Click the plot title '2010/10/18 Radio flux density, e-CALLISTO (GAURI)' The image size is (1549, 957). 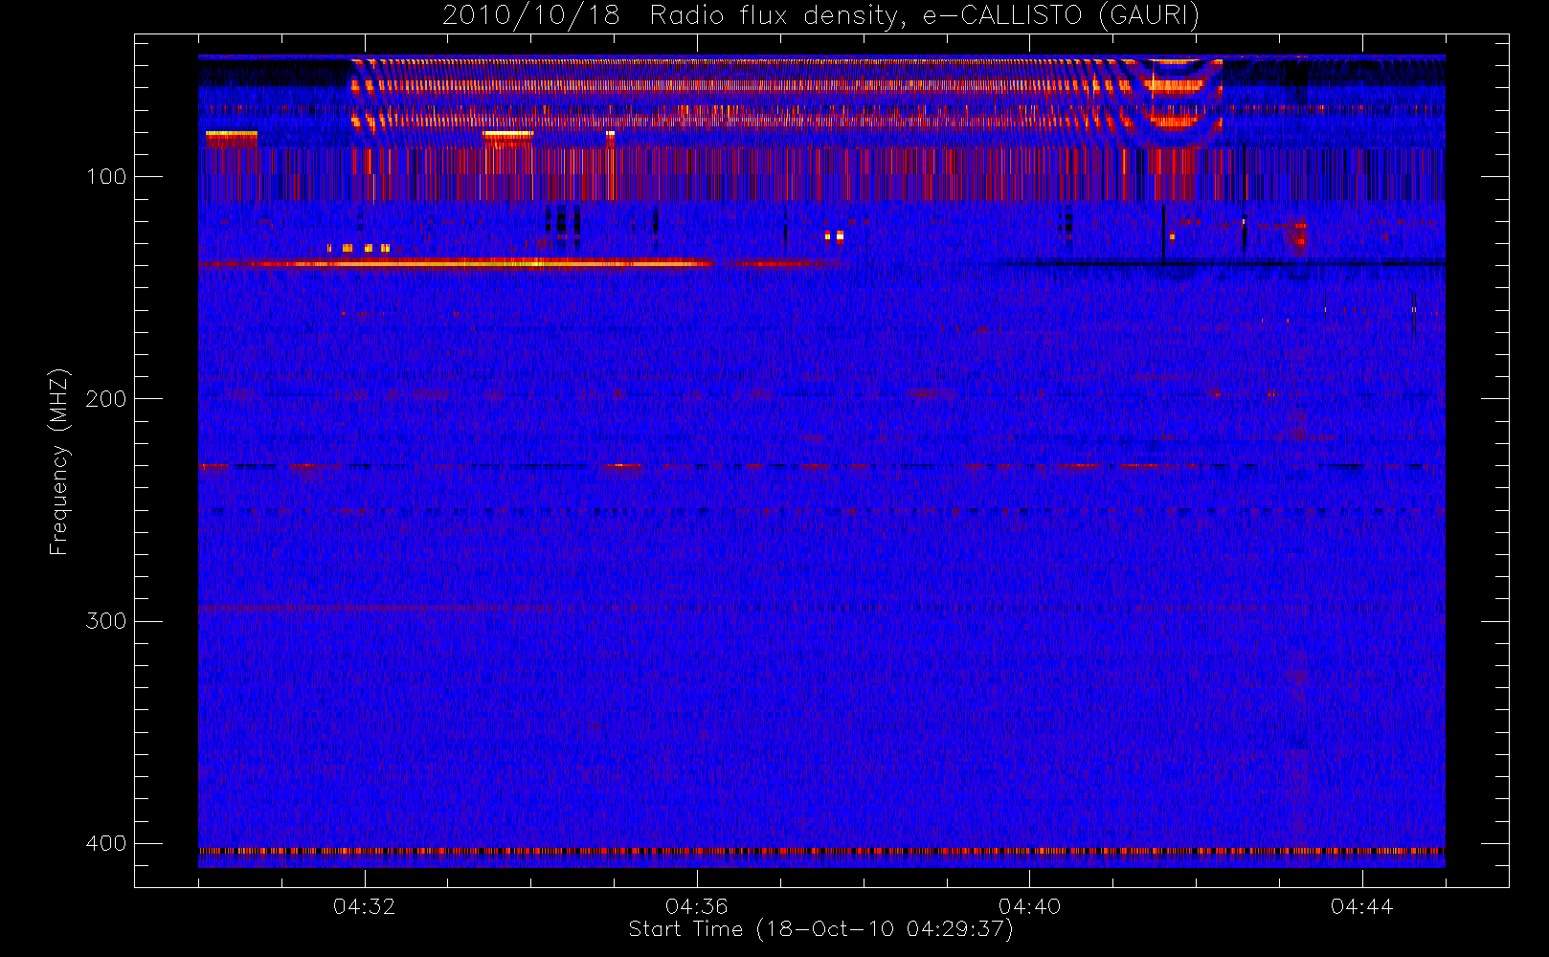tap(820, 16)
